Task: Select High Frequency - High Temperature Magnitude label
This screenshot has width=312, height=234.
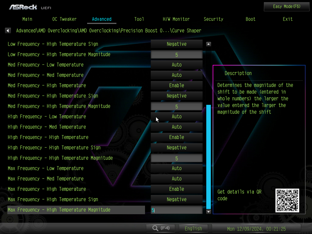Action: 60,158
